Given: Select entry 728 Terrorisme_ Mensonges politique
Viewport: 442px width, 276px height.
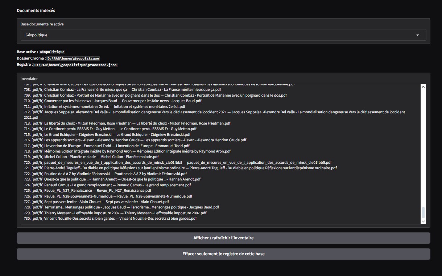Looking at the screenshot, I should tap(121, 207).
